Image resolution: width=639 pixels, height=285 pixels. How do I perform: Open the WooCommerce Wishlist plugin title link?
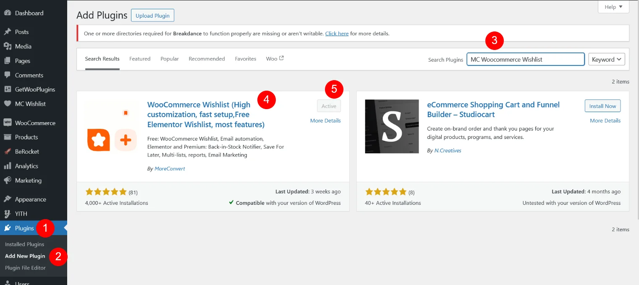pos(206,115)
